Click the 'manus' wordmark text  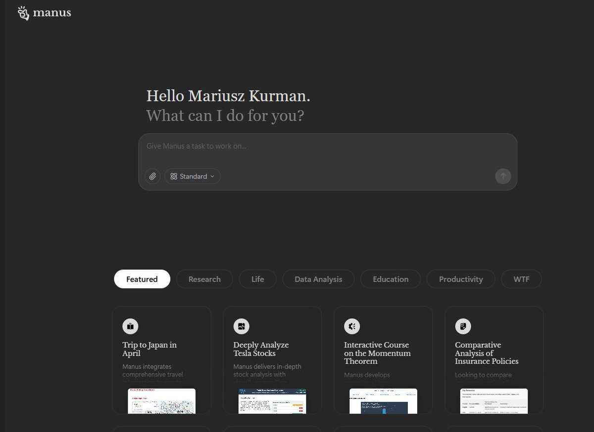52,13
